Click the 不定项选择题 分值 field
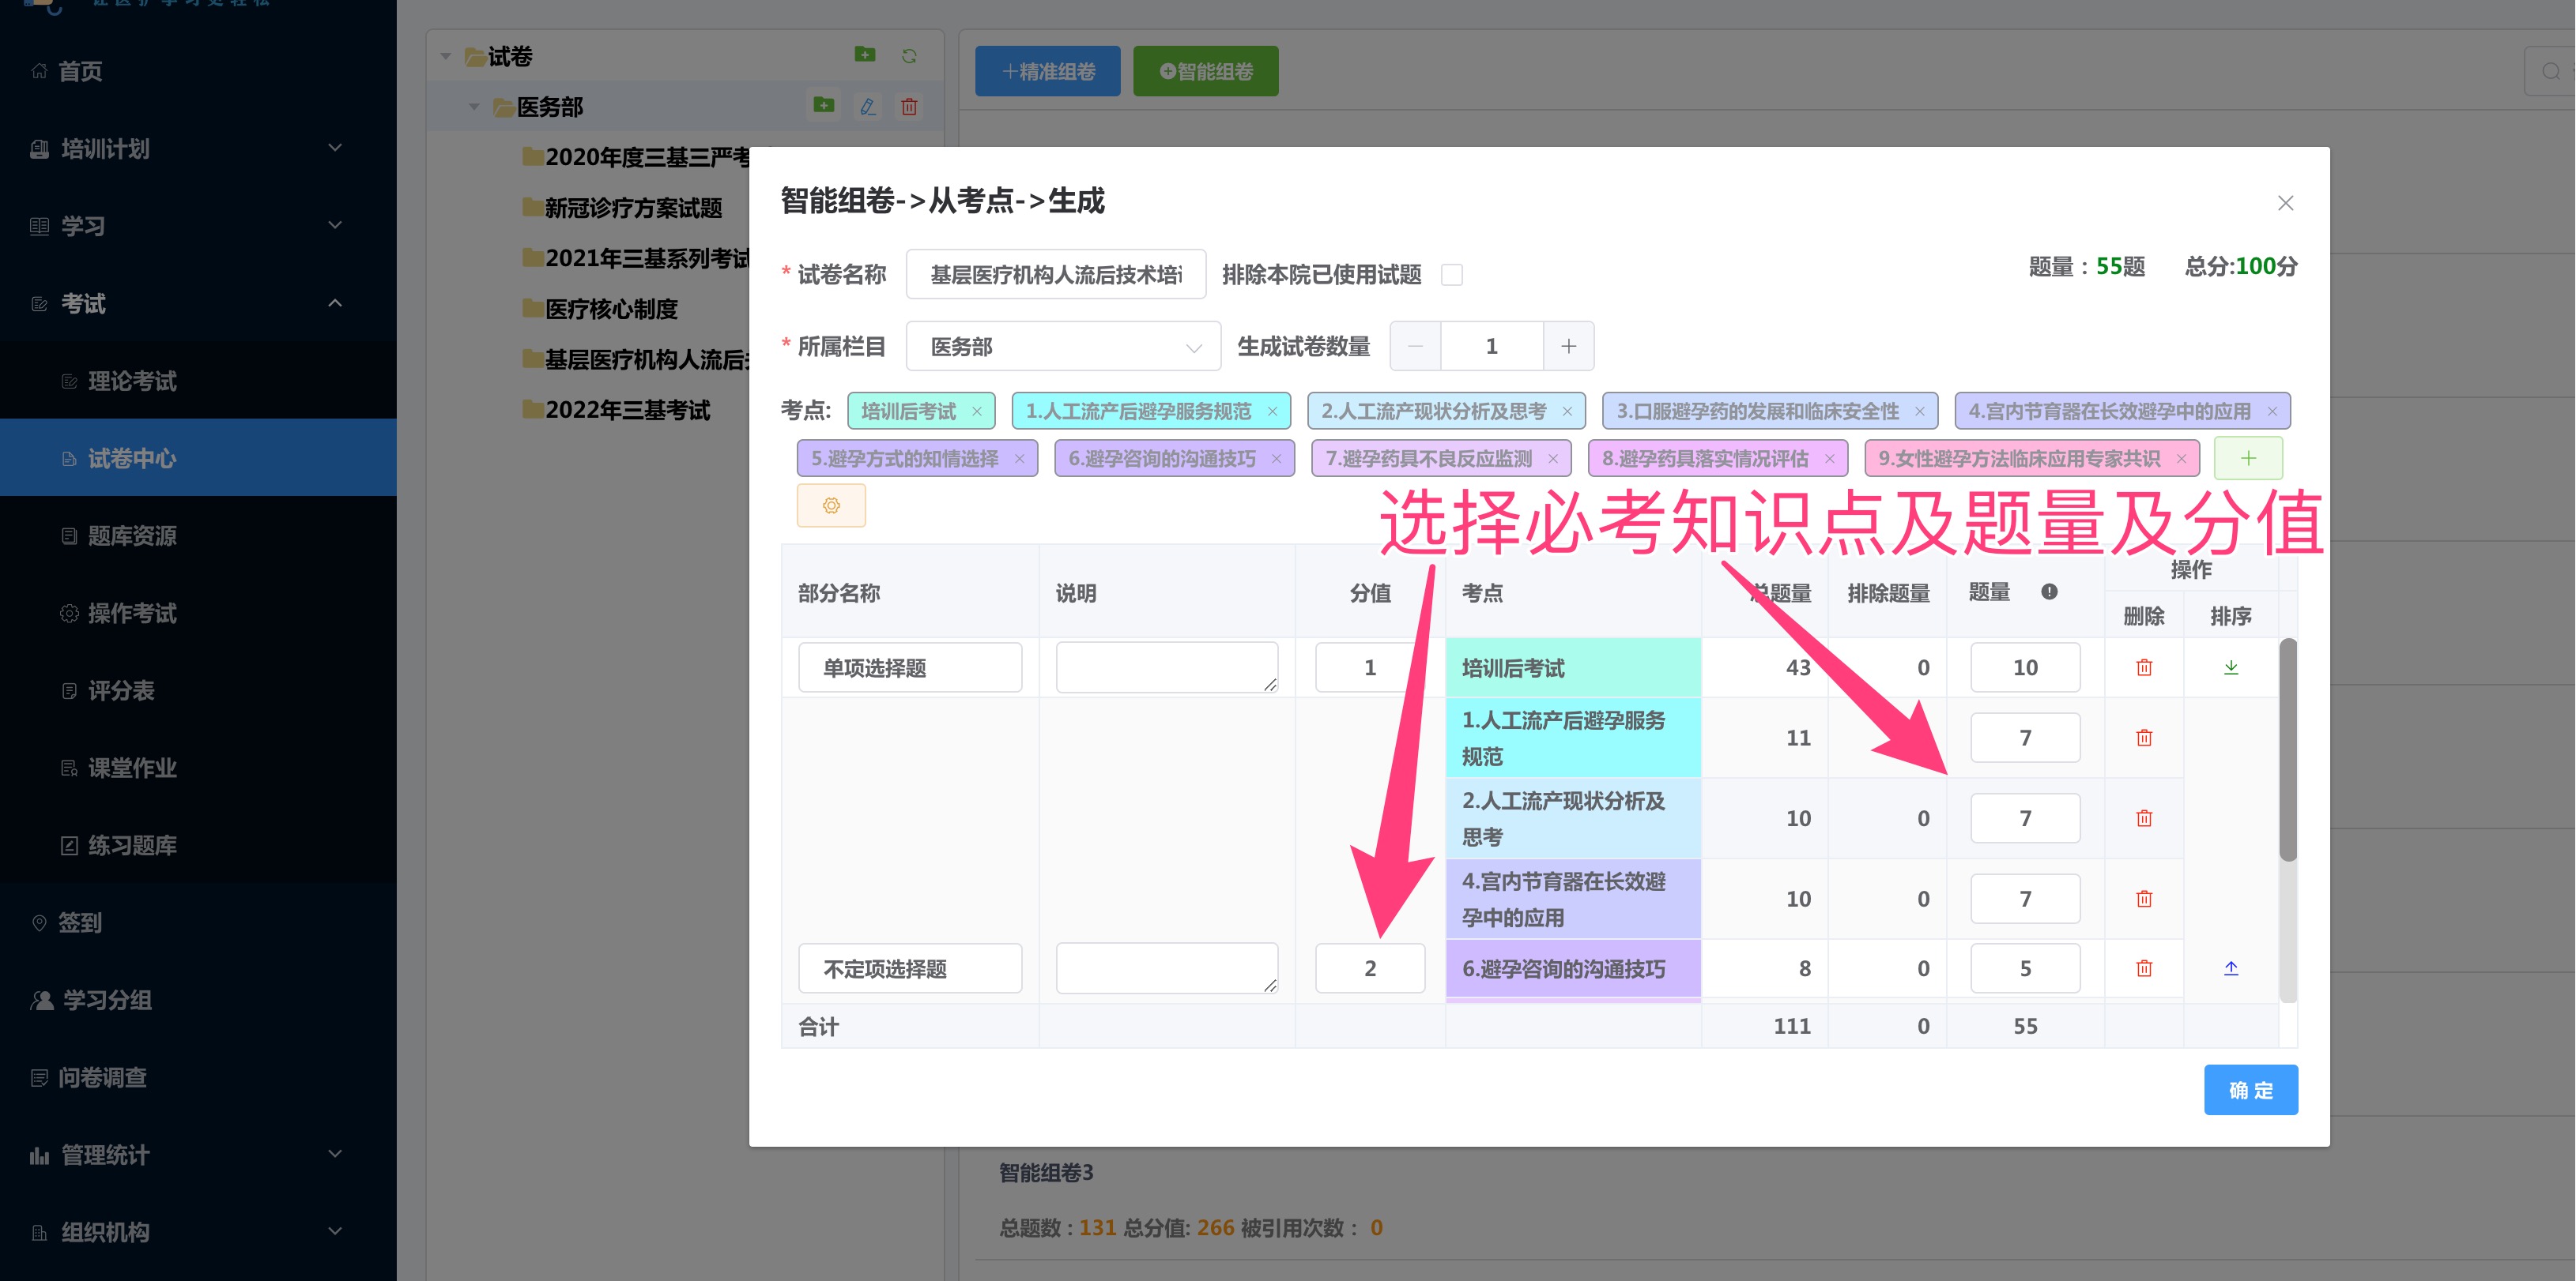This screenshot has width=2576, height=1281. pyautogui.click(x=1369, y=968)
